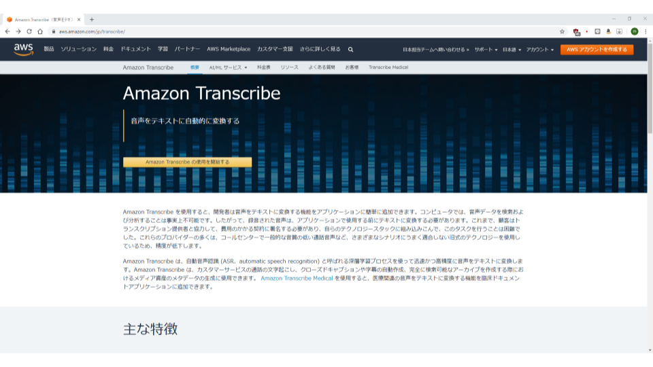Bookmark page with the star icon
Viewport: 653px width, 367px height.
[563, 32]
